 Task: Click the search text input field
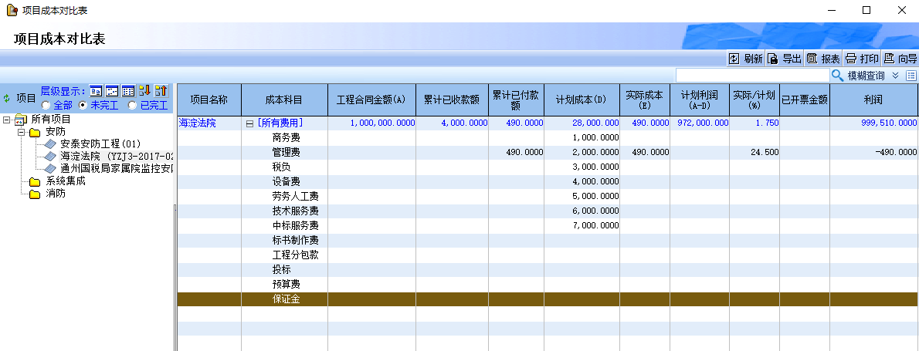coord(751,76)
